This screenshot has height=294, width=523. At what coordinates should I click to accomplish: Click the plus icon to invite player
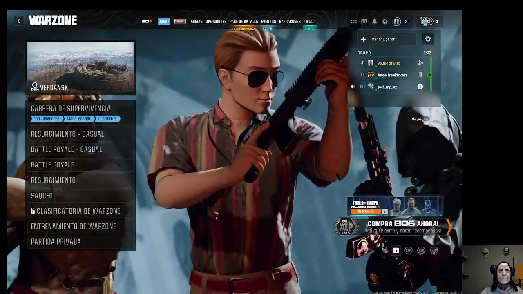363,39
